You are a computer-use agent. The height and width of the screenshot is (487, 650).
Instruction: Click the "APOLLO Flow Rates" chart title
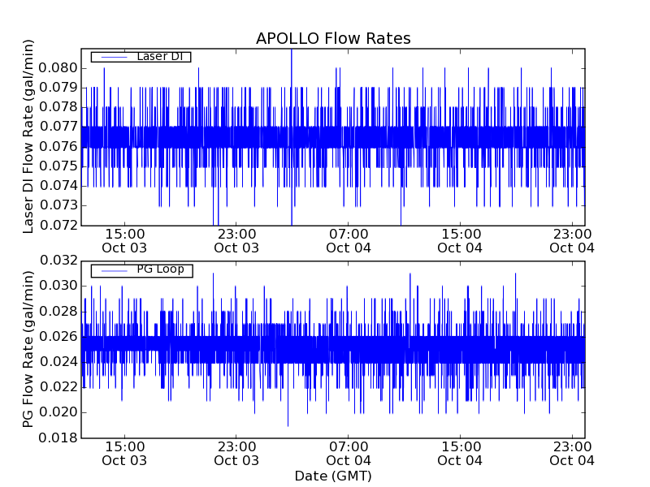click(x=333, y=38)
